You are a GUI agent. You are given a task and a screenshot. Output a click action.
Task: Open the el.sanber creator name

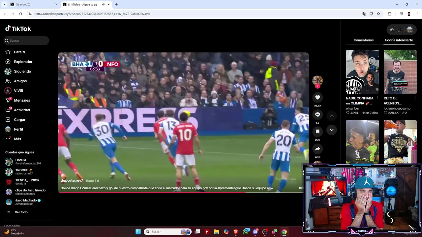tap(352, 108)
